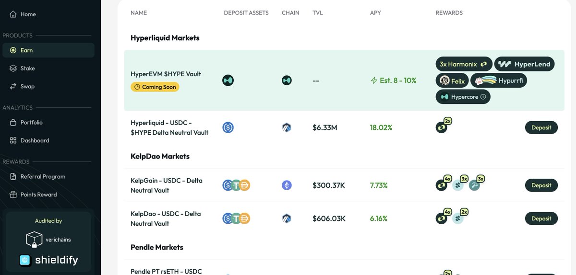
Task: Click the Hypurrfi reward badge
Action: coord(499,81)
